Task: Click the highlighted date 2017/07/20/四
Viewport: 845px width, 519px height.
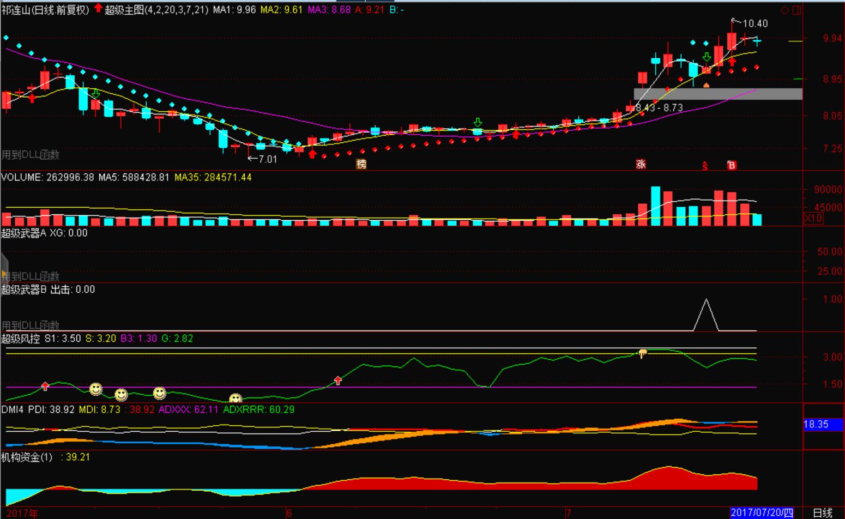Action: [762, 512]
